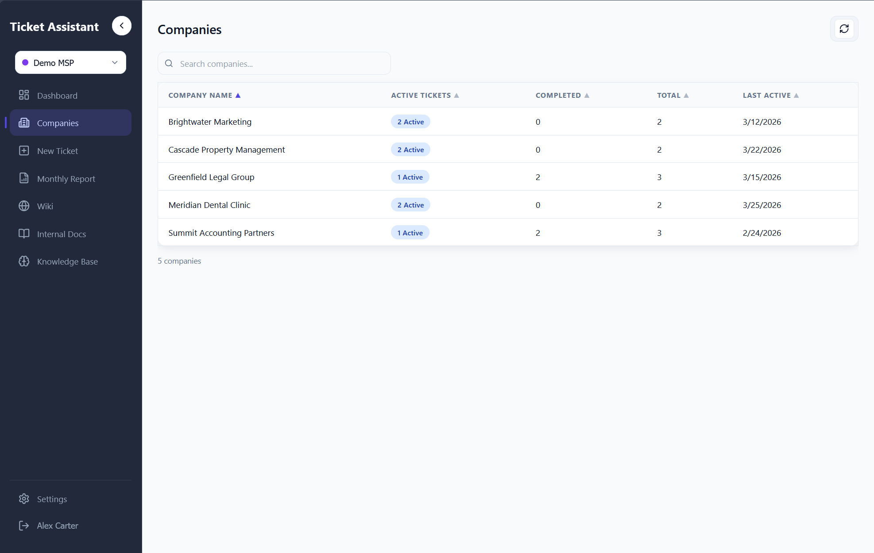Collapse the sidebar with the chevron button
The width and height of the screenshot is (874, 553).
click(121, 26)
